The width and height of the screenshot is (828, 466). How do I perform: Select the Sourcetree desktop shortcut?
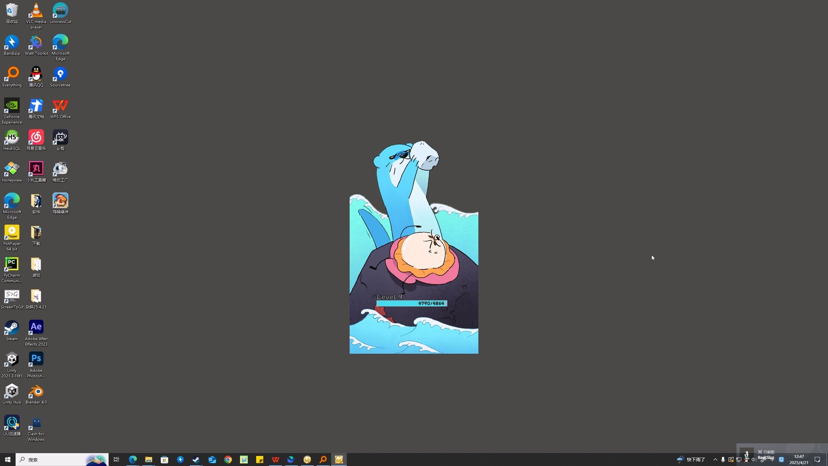click(60, 77)
